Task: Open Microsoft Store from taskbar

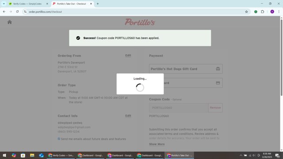Action: point(23,155)
